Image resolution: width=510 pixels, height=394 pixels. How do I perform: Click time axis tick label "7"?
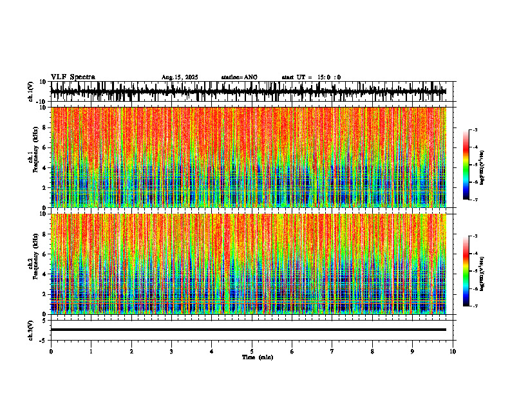[332, 352]
